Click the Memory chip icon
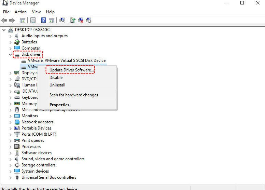This screenshot has height=190, width=265. coord(17,104)
